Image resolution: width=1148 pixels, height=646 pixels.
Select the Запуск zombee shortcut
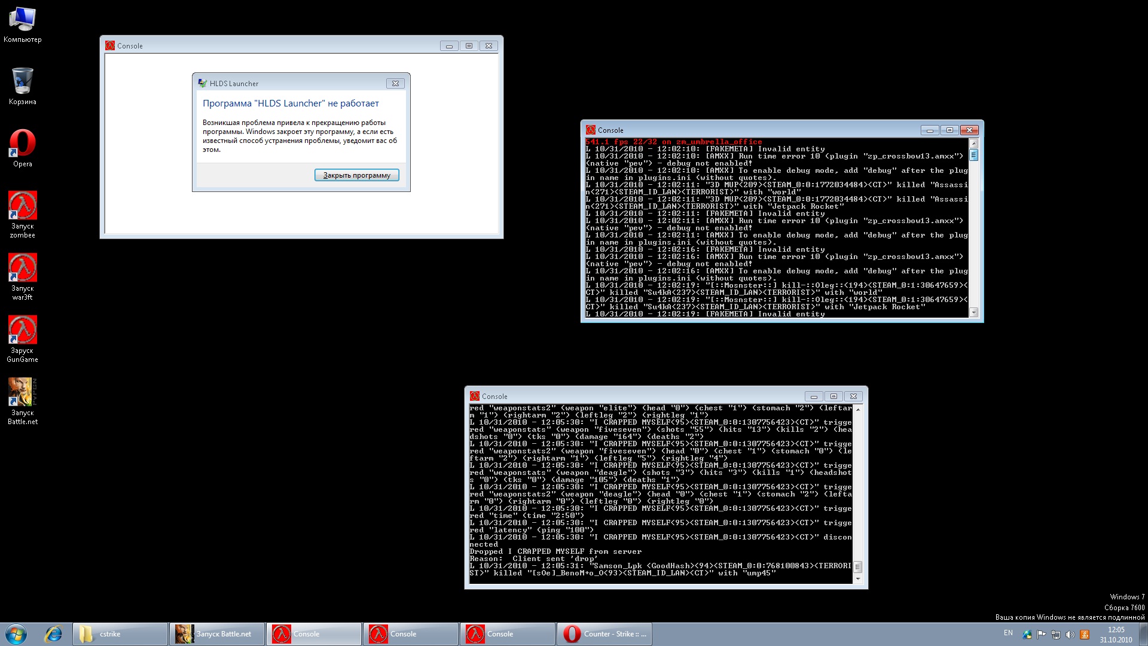click(x=23, y=215)
